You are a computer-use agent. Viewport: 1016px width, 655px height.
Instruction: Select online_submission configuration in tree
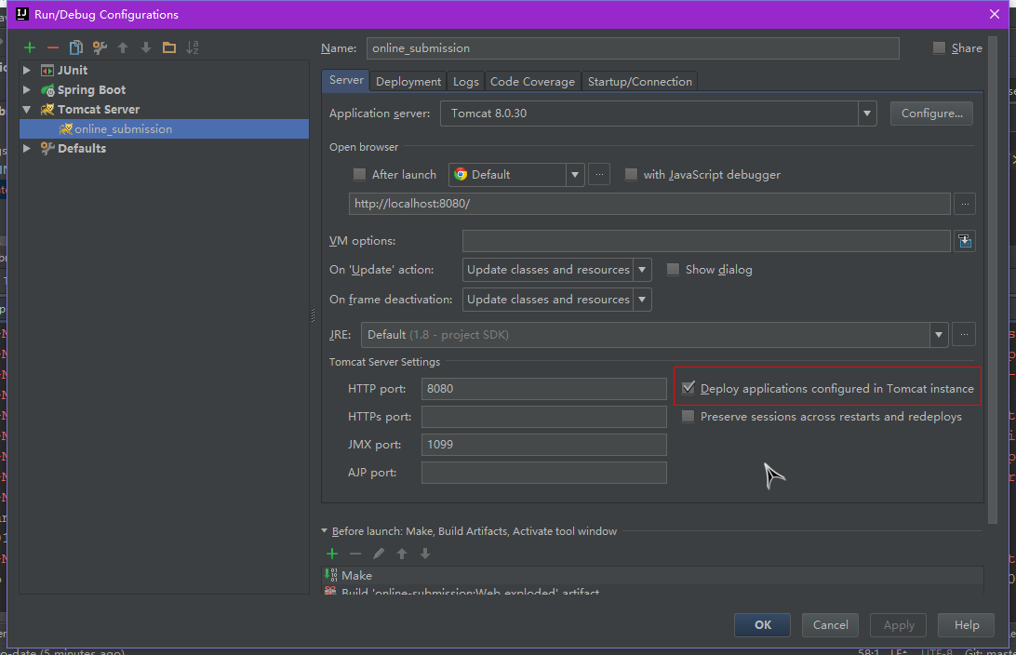(x=123, y=129)
